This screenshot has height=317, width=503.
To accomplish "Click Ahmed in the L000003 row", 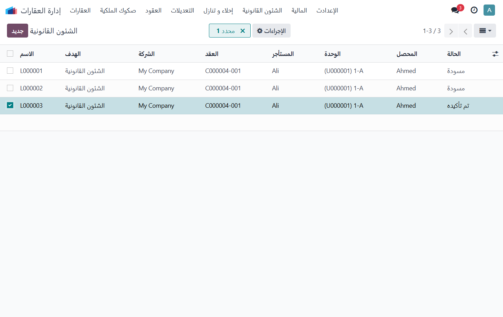I will pos(406,106).
